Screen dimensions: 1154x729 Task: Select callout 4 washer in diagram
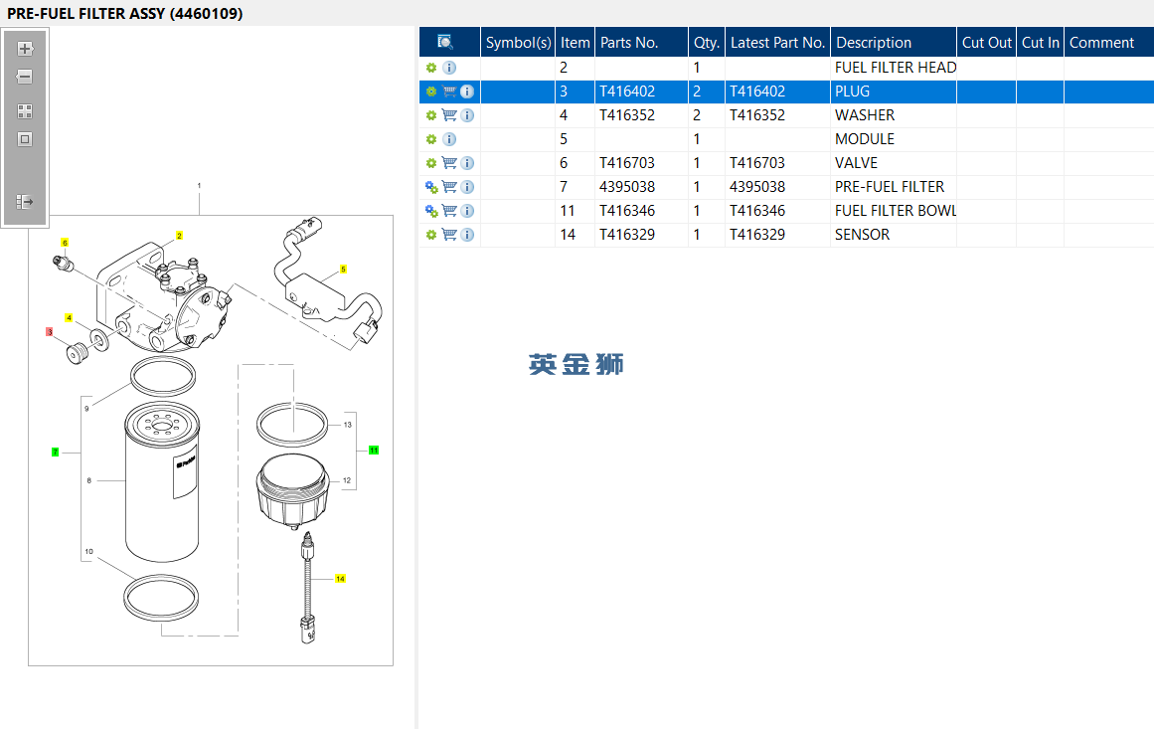coord(69,318)
